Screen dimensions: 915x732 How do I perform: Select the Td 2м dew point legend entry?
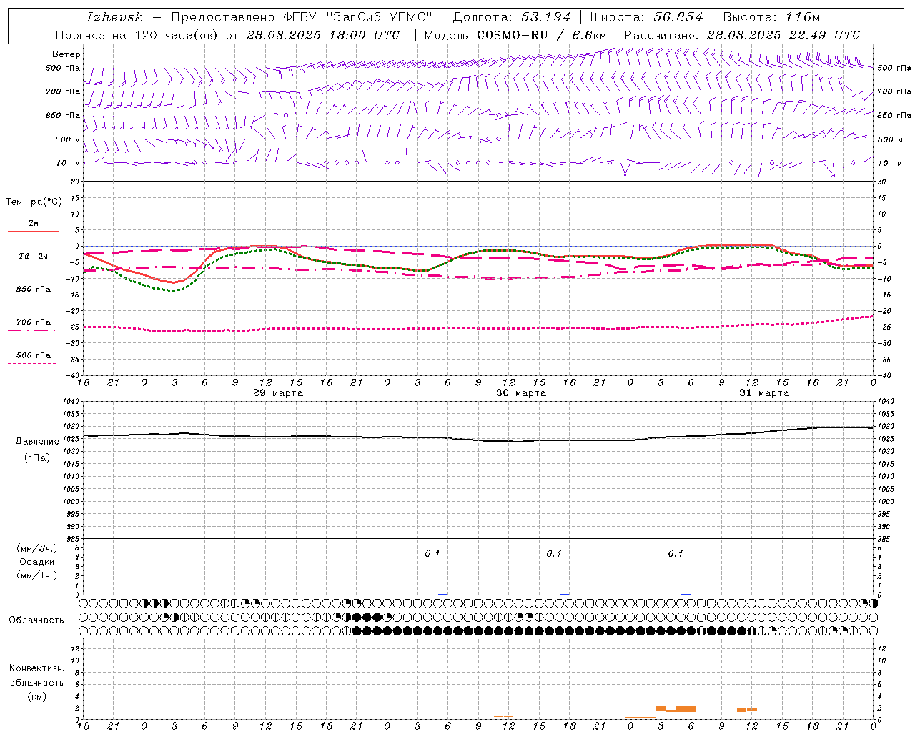(x=33, y=259)
